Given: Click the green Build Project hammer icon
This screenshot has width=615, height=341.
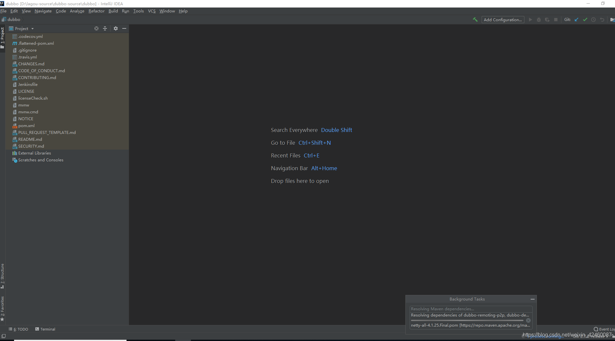Looking at the screenshot, I should click(475, 20).
